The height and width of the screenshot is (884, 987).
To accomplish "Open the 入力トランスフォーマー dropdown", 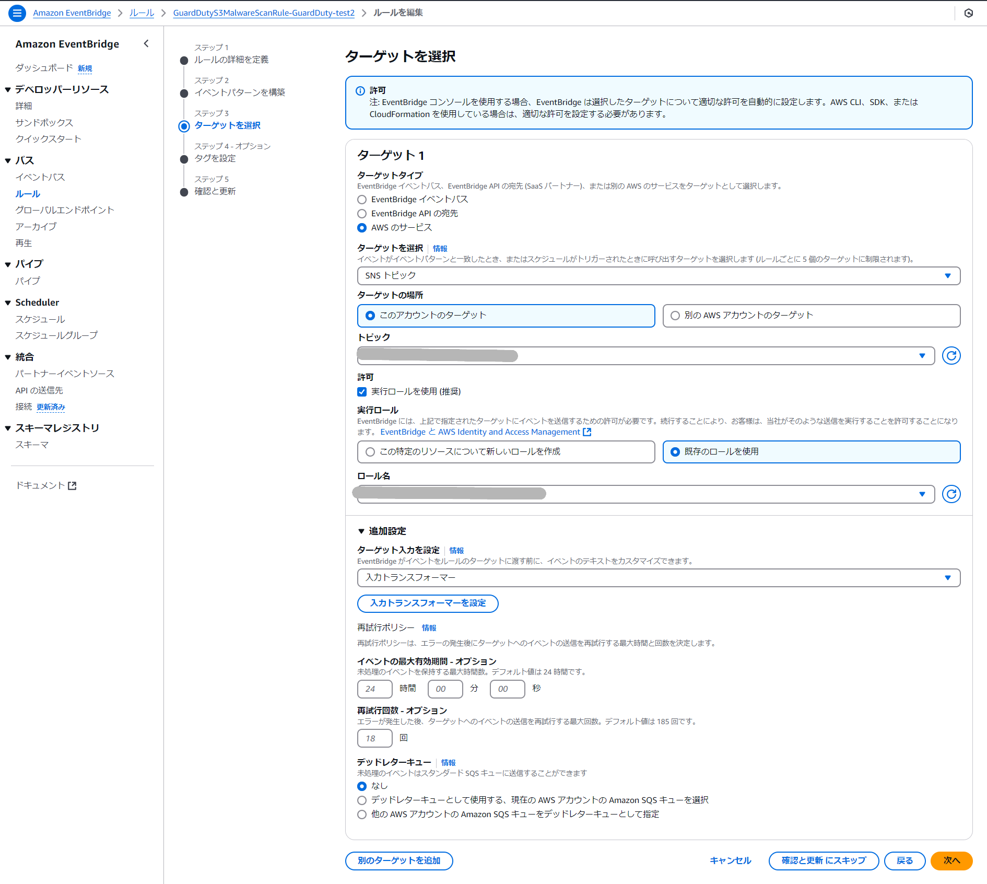I will coord(659,578).
